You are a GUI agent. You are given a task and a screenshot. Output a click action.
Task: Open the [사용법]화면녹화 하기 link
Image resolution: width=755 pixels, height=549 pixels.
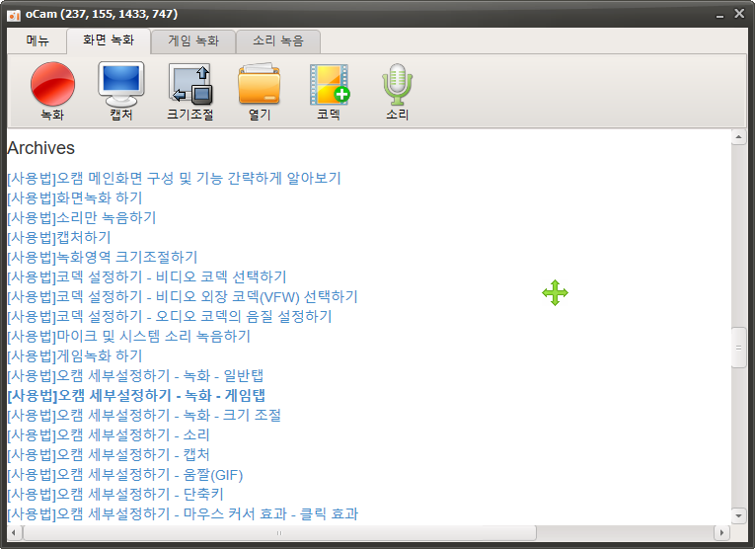[75, 197]
